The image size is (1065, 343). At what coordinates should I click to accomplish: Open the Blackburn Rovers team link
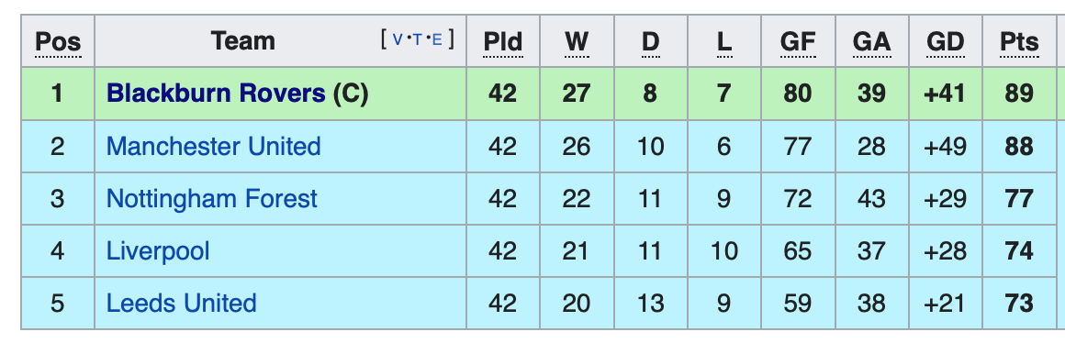click(216, 94)
